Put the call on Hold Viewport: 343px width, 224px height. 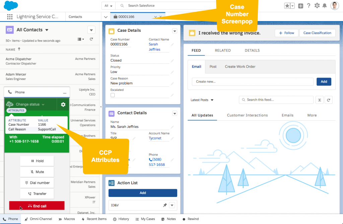pos(37,161)
